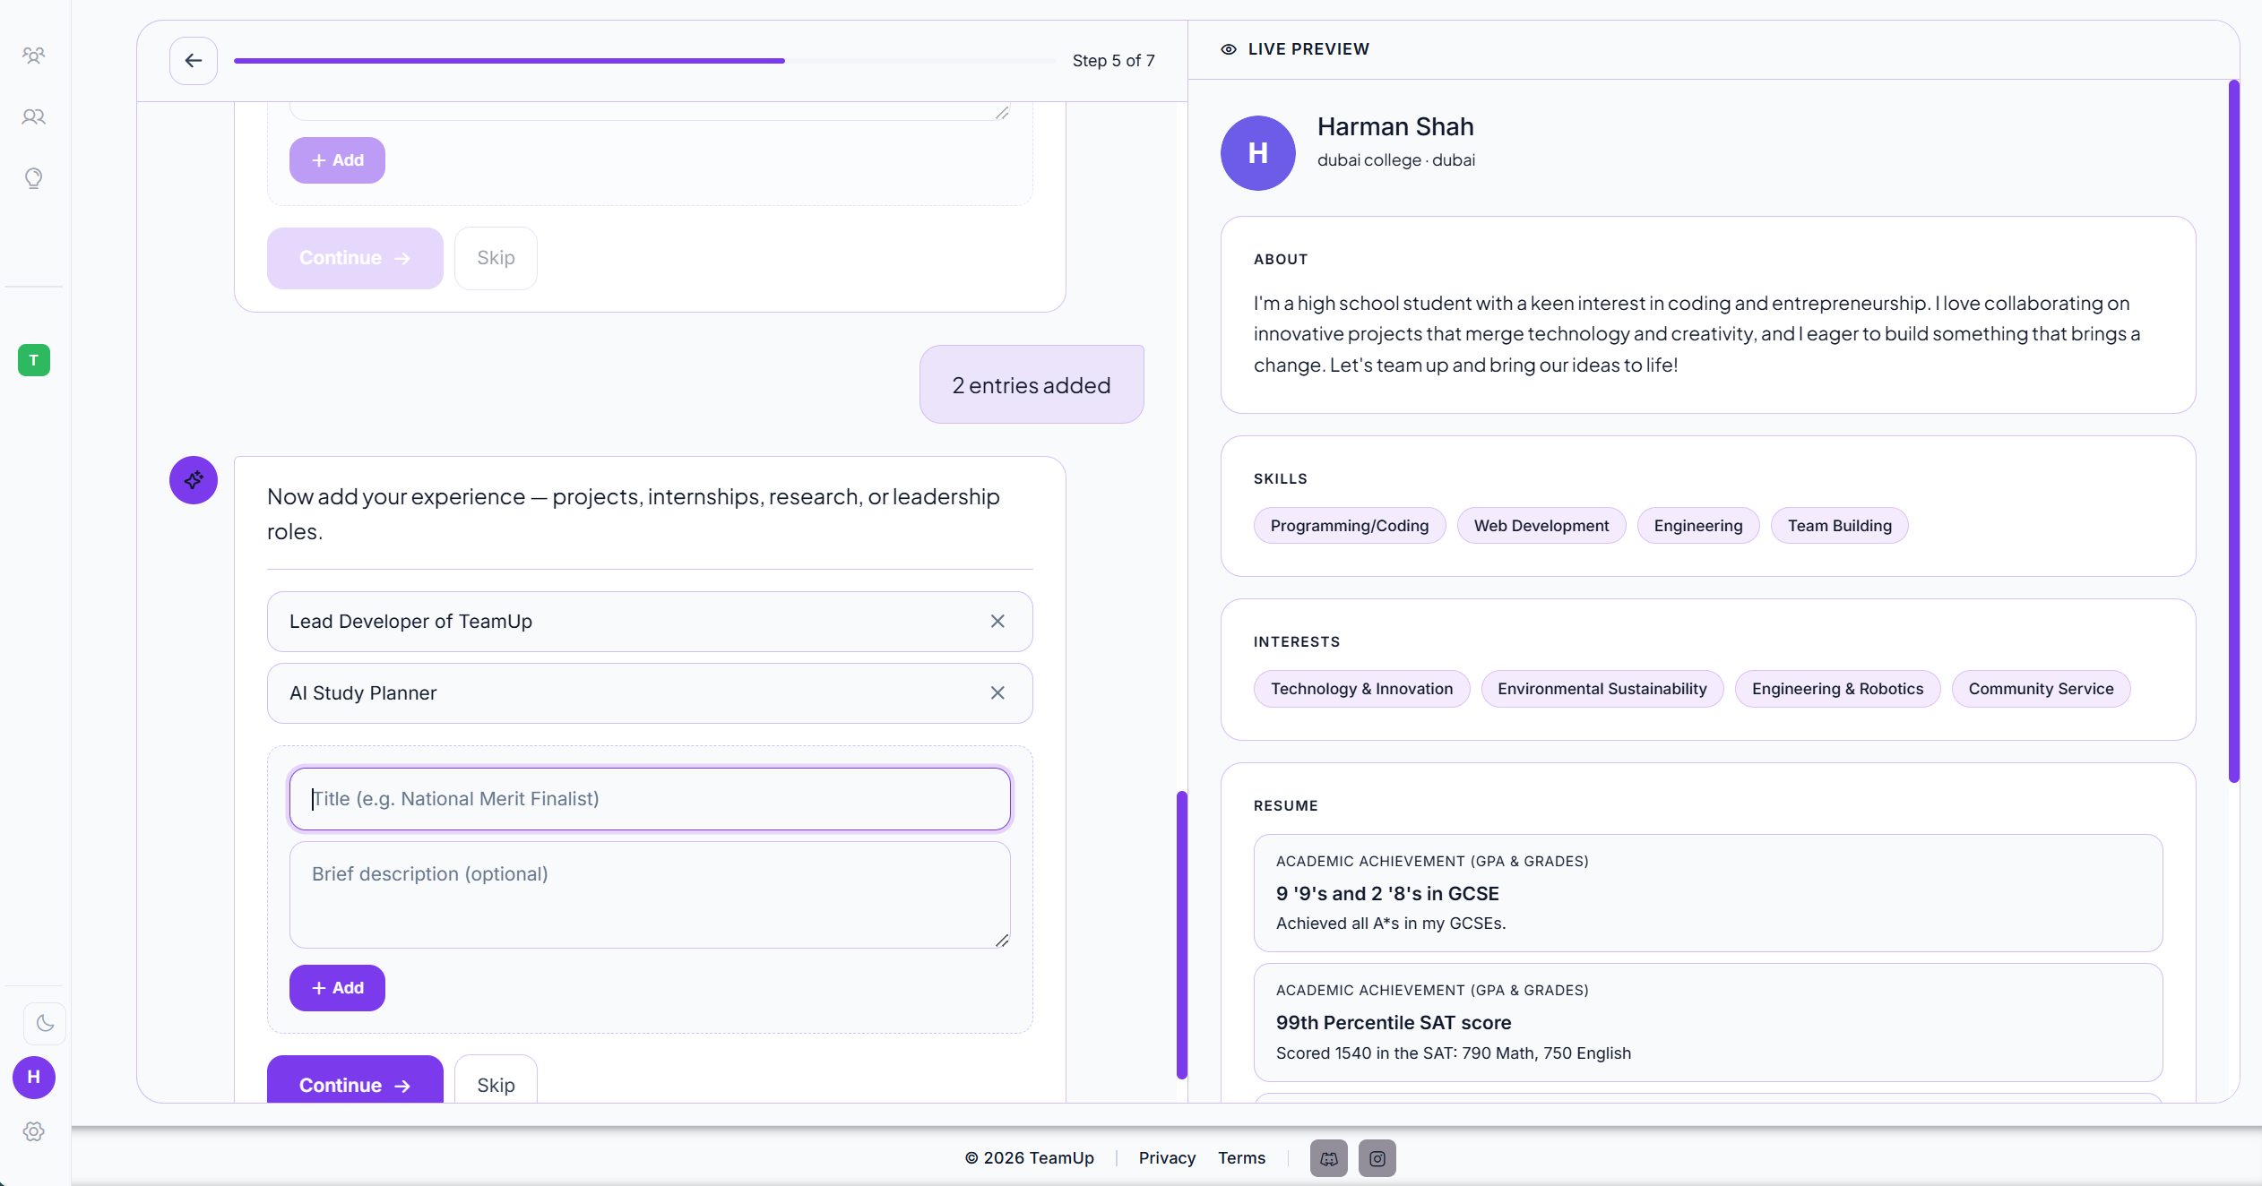Toggle dark mode with the moon button

point(44,1024)
